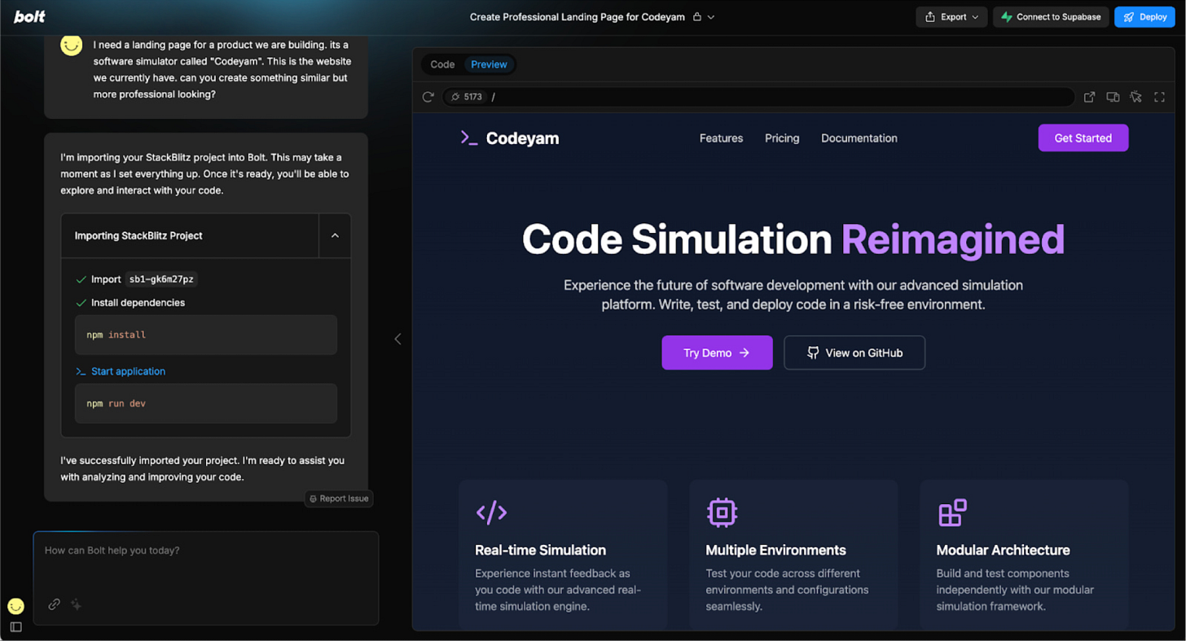Viewport: 1186px width, 641px height.
Task: Open preview in new tab icon
Action: 1089,97
